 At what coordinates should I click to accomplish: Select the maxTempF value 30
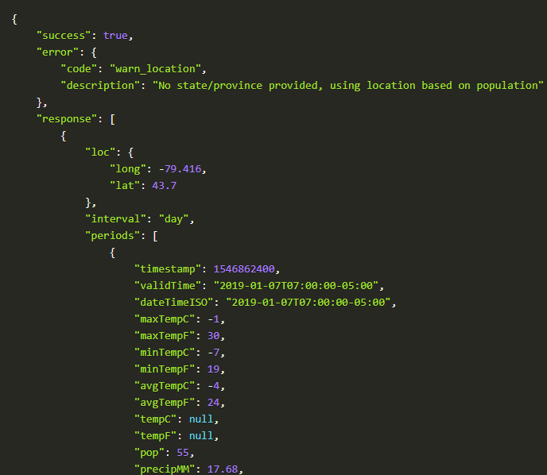point(214,336)
